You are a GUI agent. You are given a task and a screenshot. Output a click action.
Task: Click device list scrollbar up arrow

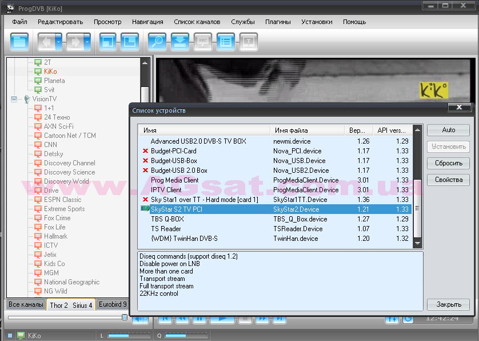[417, 130]
